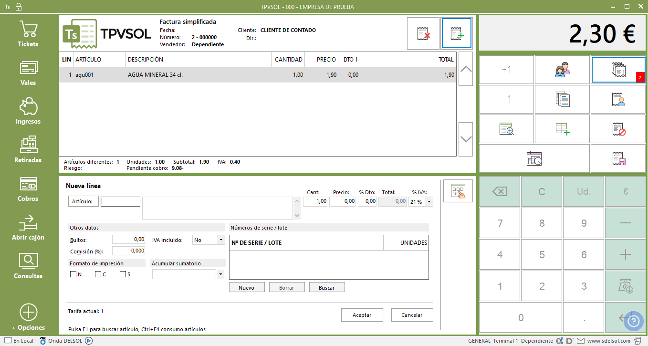This screenshot has height=346, width=648.
Task: Click the minus key on keypad
Action: coord(626,223)
